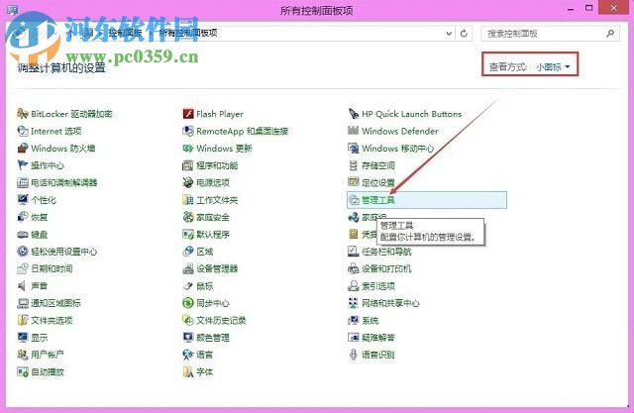The image size is (634, 413).
Task: Refresh the control panel address bar
Action: (465, 33)
